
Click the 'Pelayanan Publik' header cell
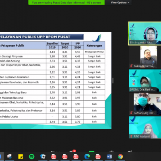coord(12,45)
